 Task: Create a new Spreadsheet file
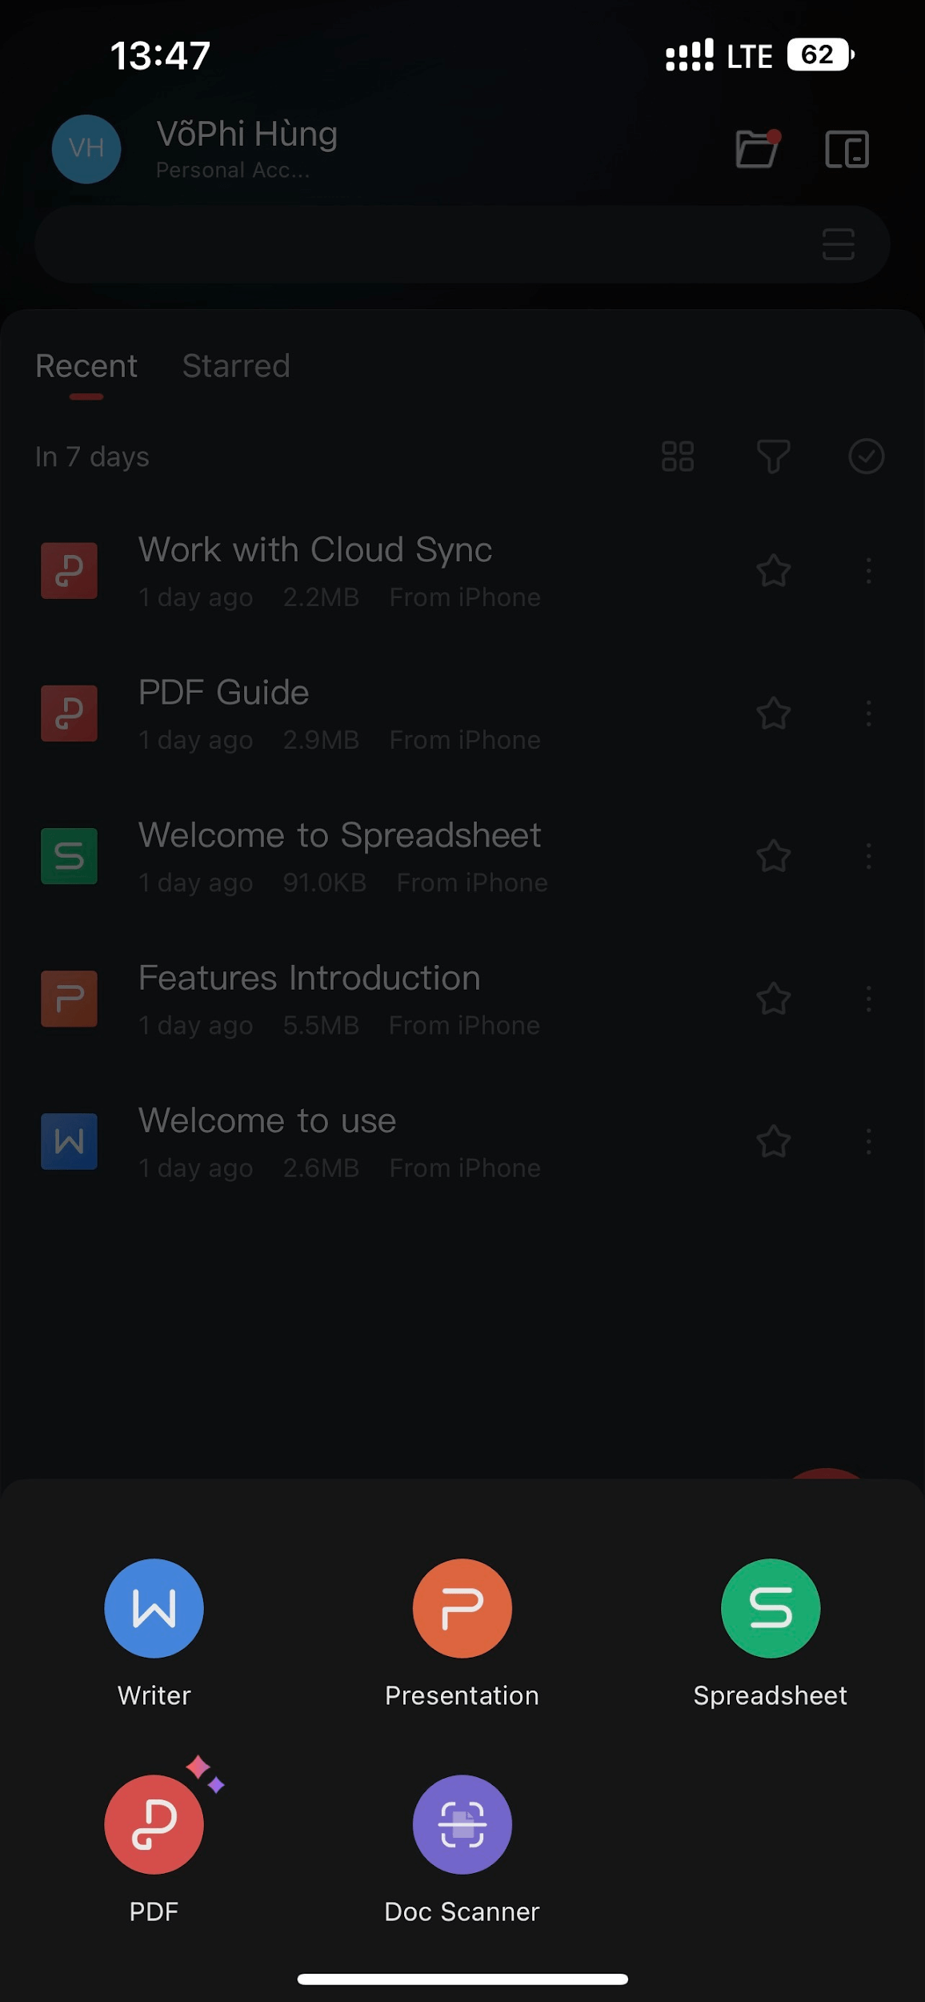coord(770,1608)
